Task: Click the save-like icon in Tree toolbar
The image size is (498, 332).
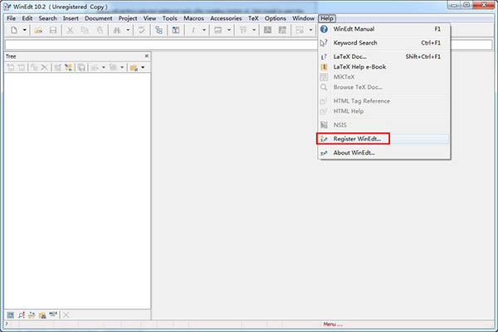Action: 81,67
